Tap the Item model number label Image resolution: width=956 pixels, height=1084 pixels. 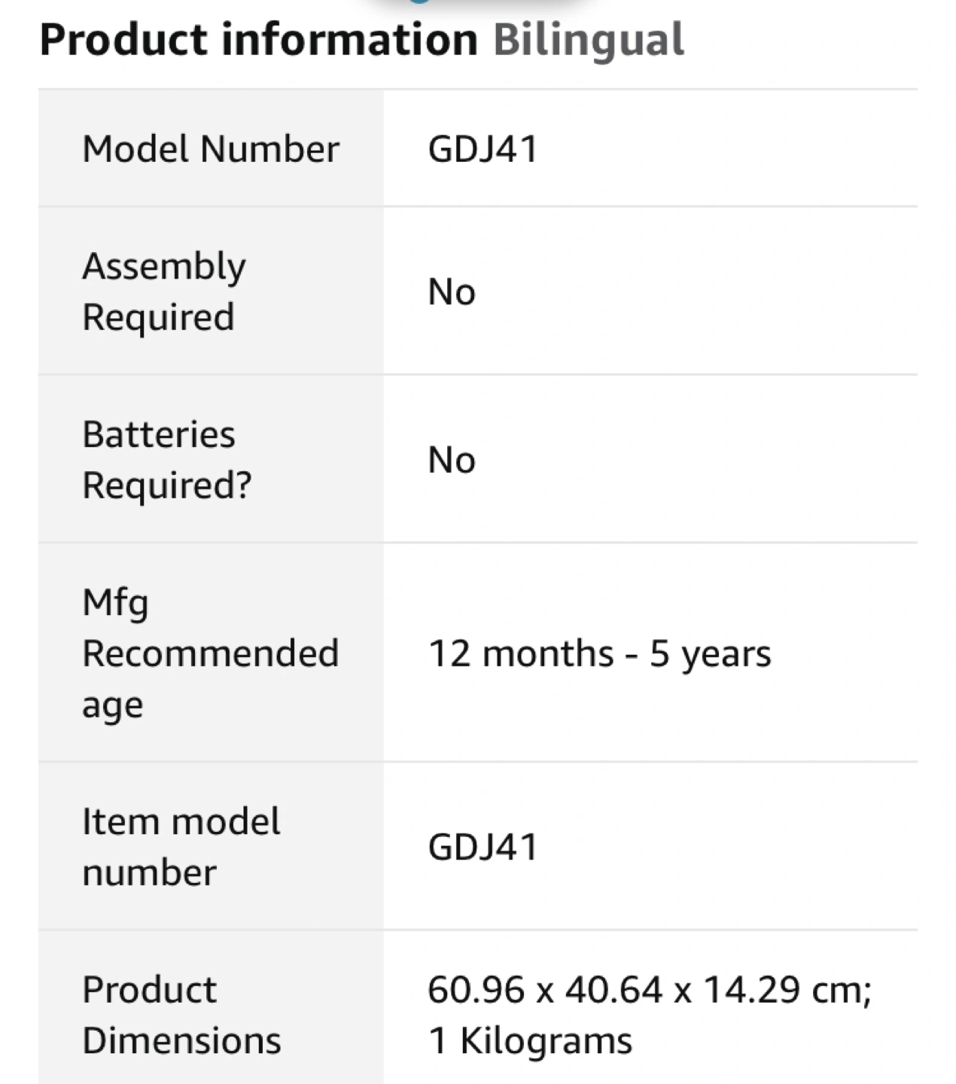pyautogui.click(x=181, y=847)
